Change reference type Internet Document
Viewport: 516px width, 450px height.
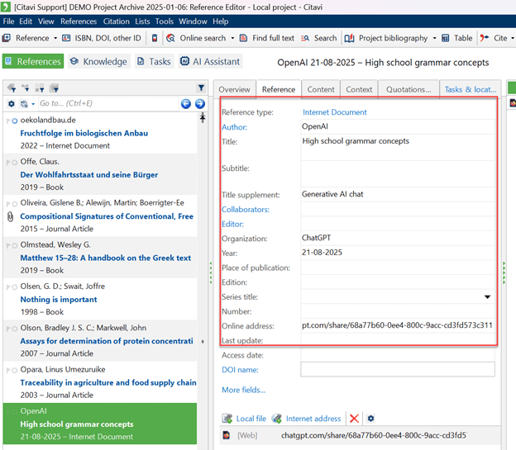334,112
